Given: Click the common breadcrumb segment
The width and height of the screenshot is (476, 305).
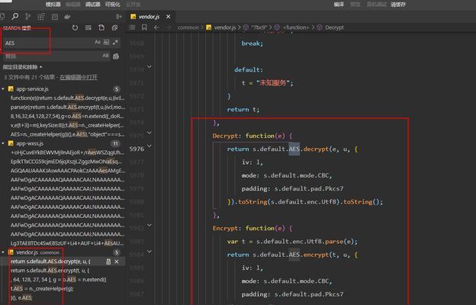Looking at the screenshot, I should click(188, 27).
